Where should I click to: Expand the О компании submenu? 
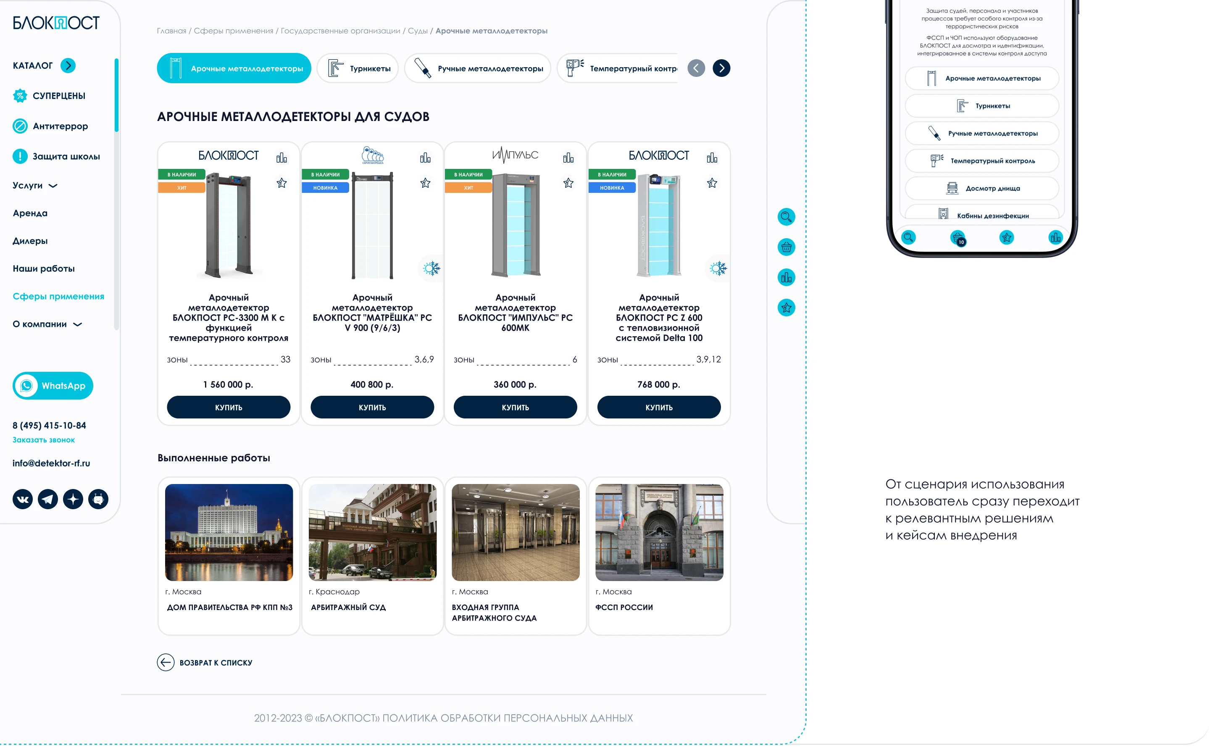[x=47, y=324]
